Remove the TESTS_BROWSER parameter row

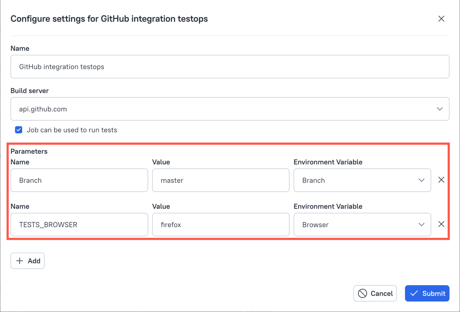coord(441,224)
